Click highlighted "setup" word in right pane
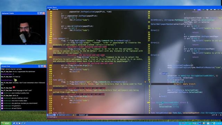The width and height of the screenshot is (222, 125). (165, 74)
